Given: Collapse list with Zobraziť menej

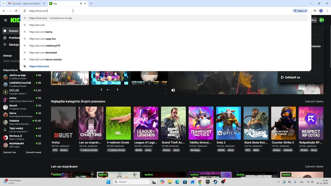Looking at the screenshot, I should 33,152.
